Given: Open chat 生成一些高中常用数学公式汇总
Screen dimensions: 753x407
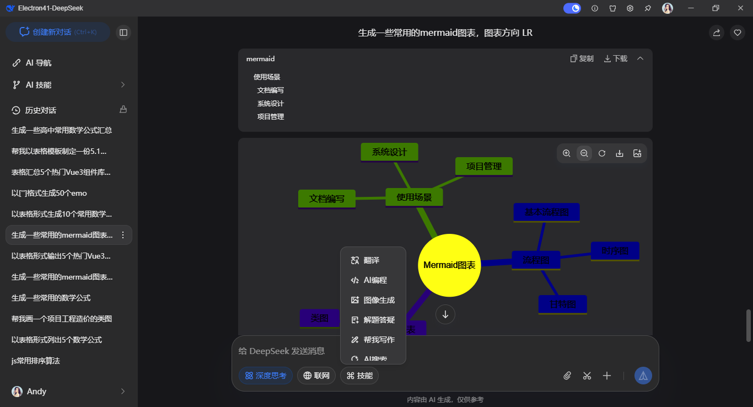Looking at the screenshot, I should click(69, 130).
